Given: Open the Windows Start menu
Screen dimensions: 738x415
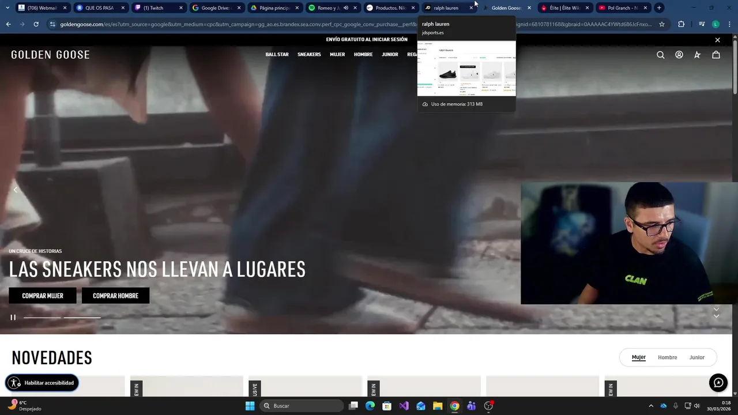Looking at the screenshot, I should pyautogui.click(x=250, y=406).
